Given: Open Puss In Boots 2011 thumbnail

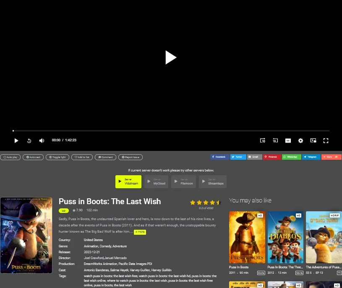Looking at the screenshot, I should pyautogui.click(x=247, y=237).
